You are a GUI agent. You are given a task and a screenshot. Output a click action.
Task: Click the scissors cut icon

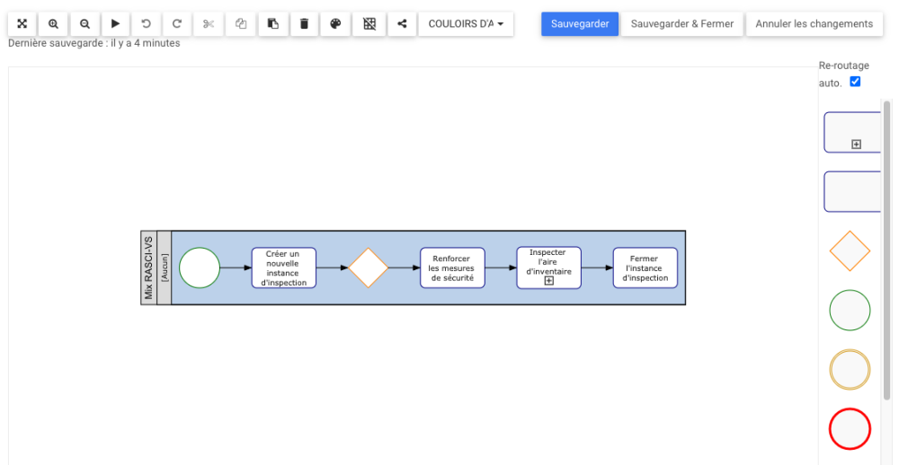pos(209,24)
